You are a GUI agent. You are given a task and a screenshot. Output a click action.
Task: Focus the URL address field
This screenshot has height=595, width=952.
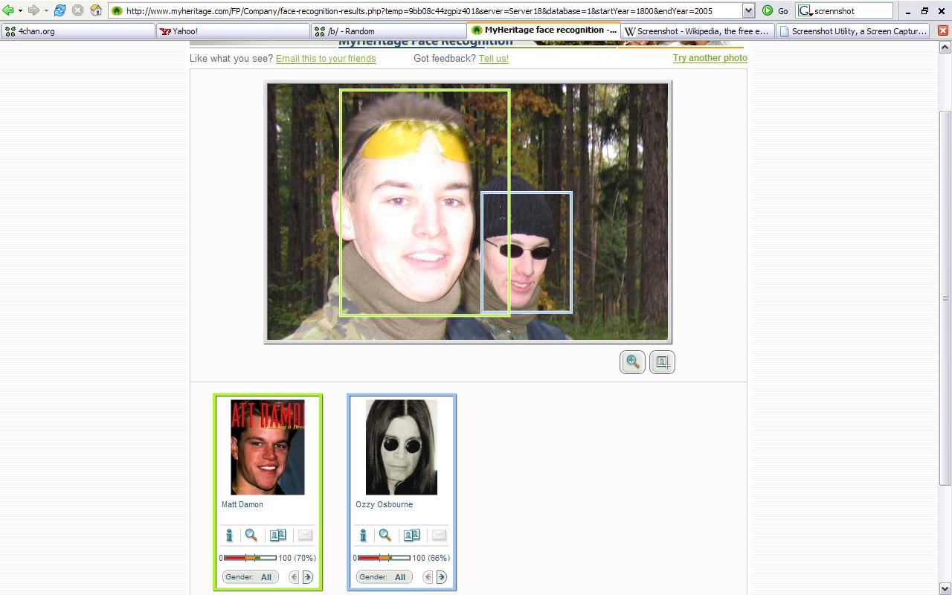433,10
